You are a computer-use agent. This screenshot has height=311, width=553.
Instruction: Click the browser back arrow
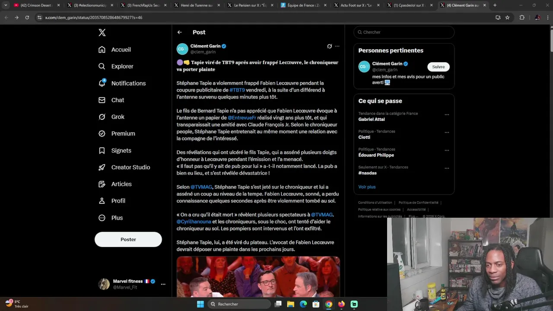pos(6,18)
